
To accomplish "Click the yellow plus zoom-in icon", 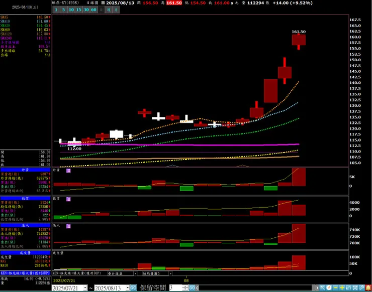I will (x=342, y=288).
